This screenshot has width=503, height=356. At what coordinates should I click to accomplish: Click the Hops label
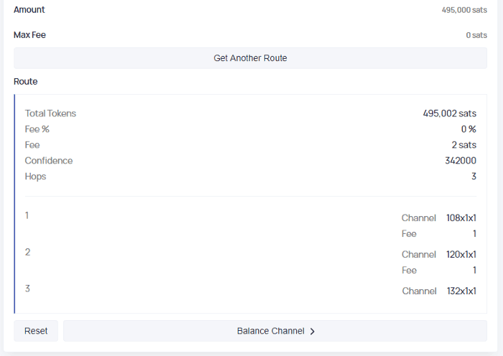point(36,177)
